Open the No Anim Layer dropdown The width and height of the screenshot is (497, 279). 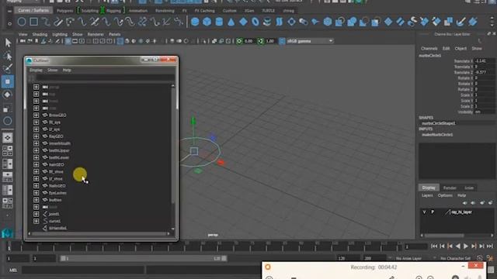[408, 258]
